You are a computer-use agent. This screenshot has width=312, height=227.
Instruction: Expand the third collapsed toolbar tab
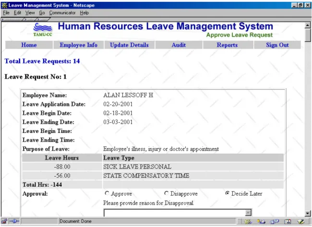pyautogui.click(x=43, y=19)
